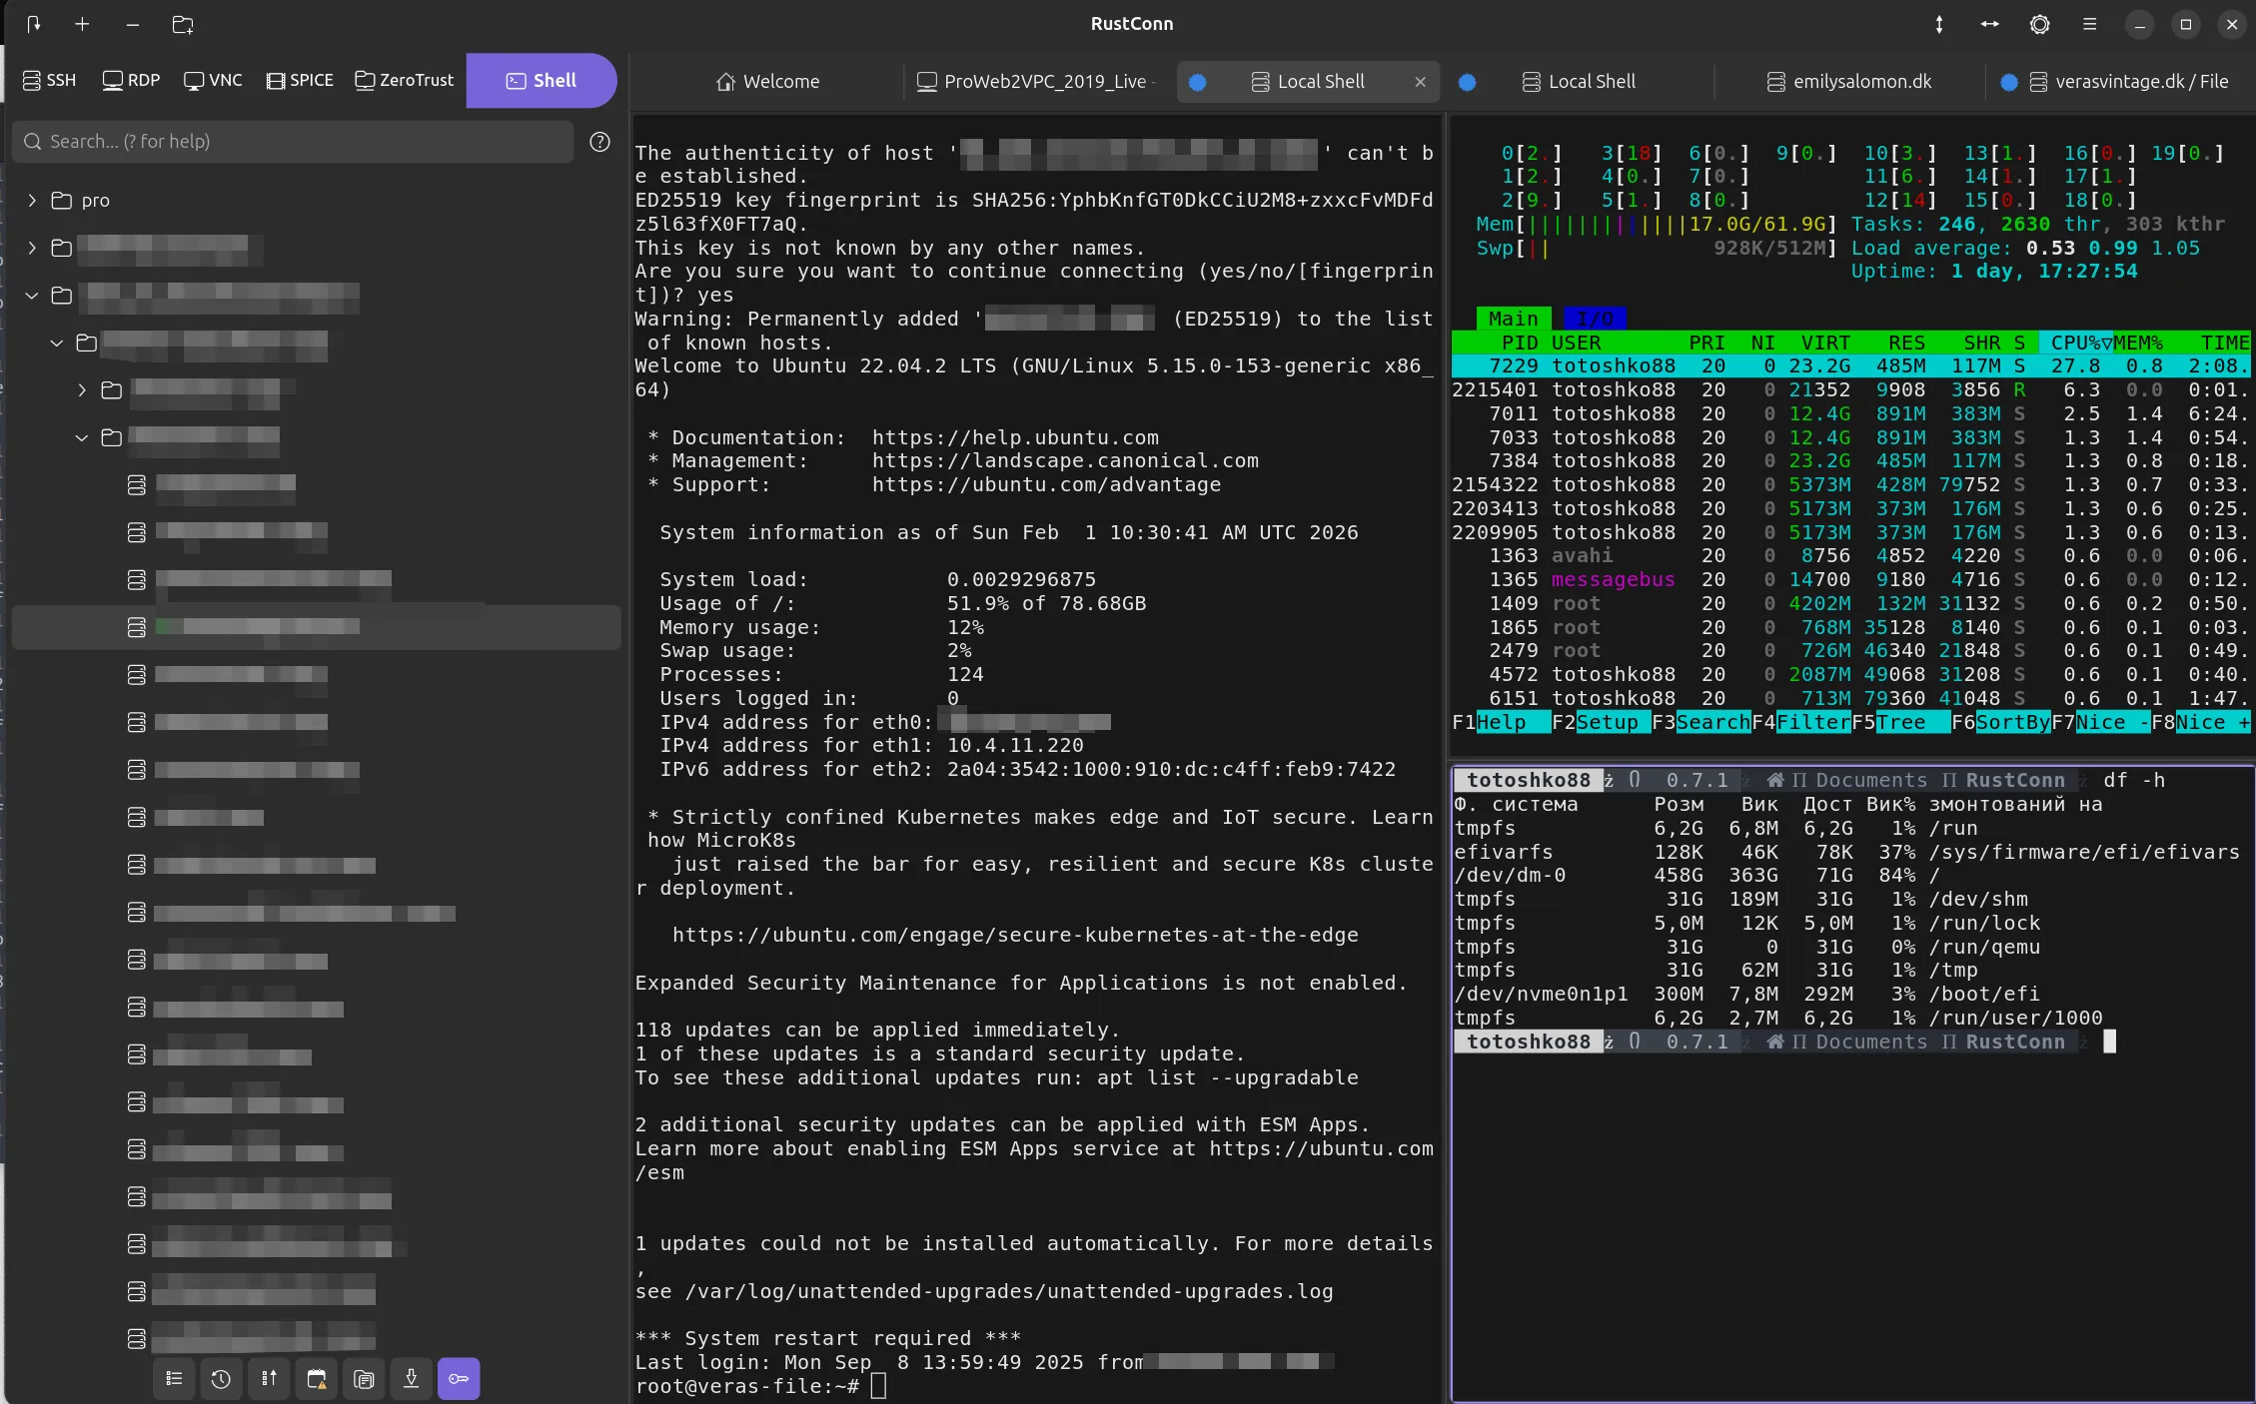This screenshot has height=1404, width=2256.
Task: Open the connection history clock icon
Action: pyautogui.click(x=221, y=1379)
